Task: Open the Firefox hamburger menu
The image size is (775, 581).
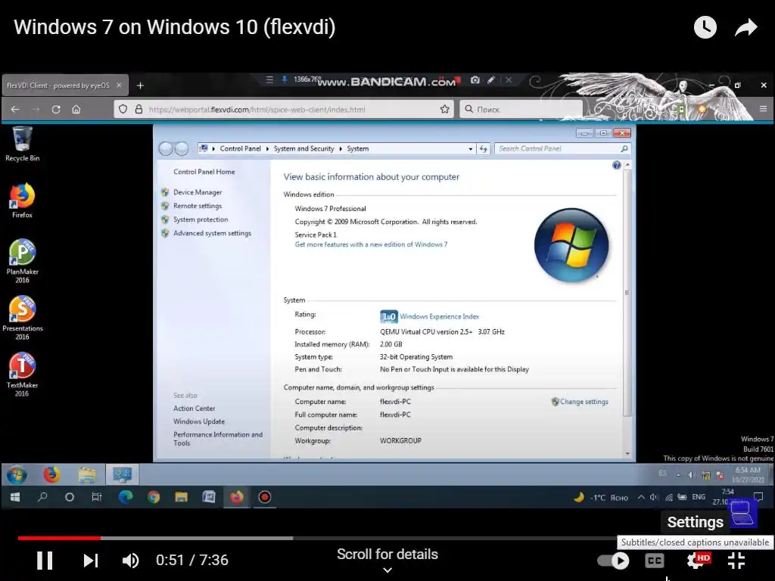Action: click(x=763, y=109)
